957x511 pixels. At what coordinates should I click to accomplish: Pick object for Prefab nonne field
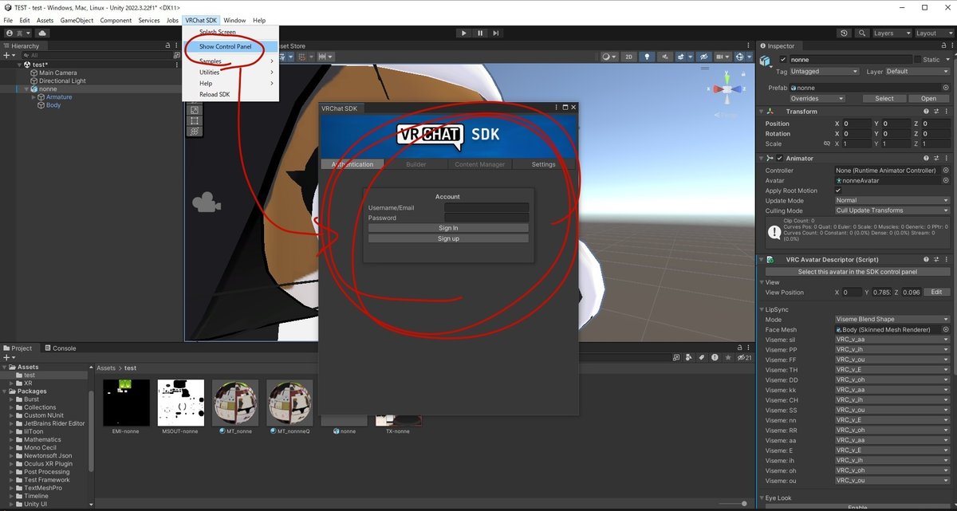(946, 88)
